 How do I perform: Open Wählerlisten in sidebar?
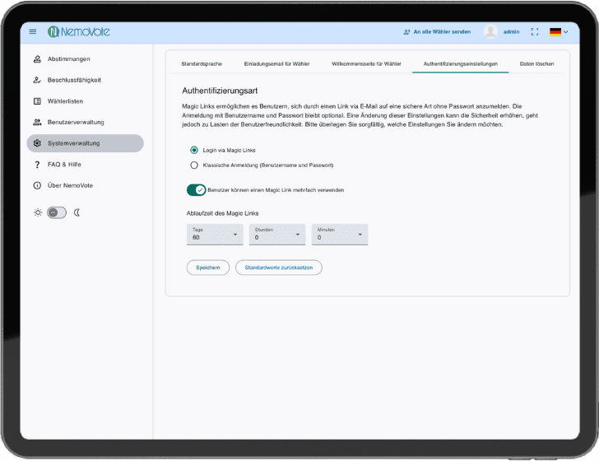coord(86,101)
